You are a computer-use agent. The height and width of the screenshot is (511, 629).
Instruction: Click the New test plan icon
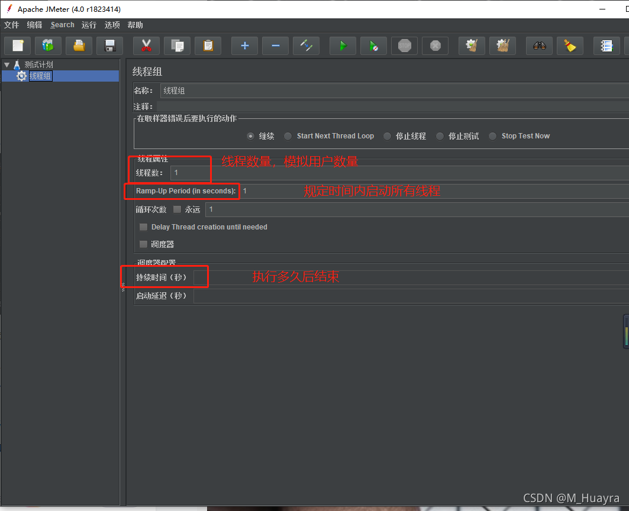[18, 46]
